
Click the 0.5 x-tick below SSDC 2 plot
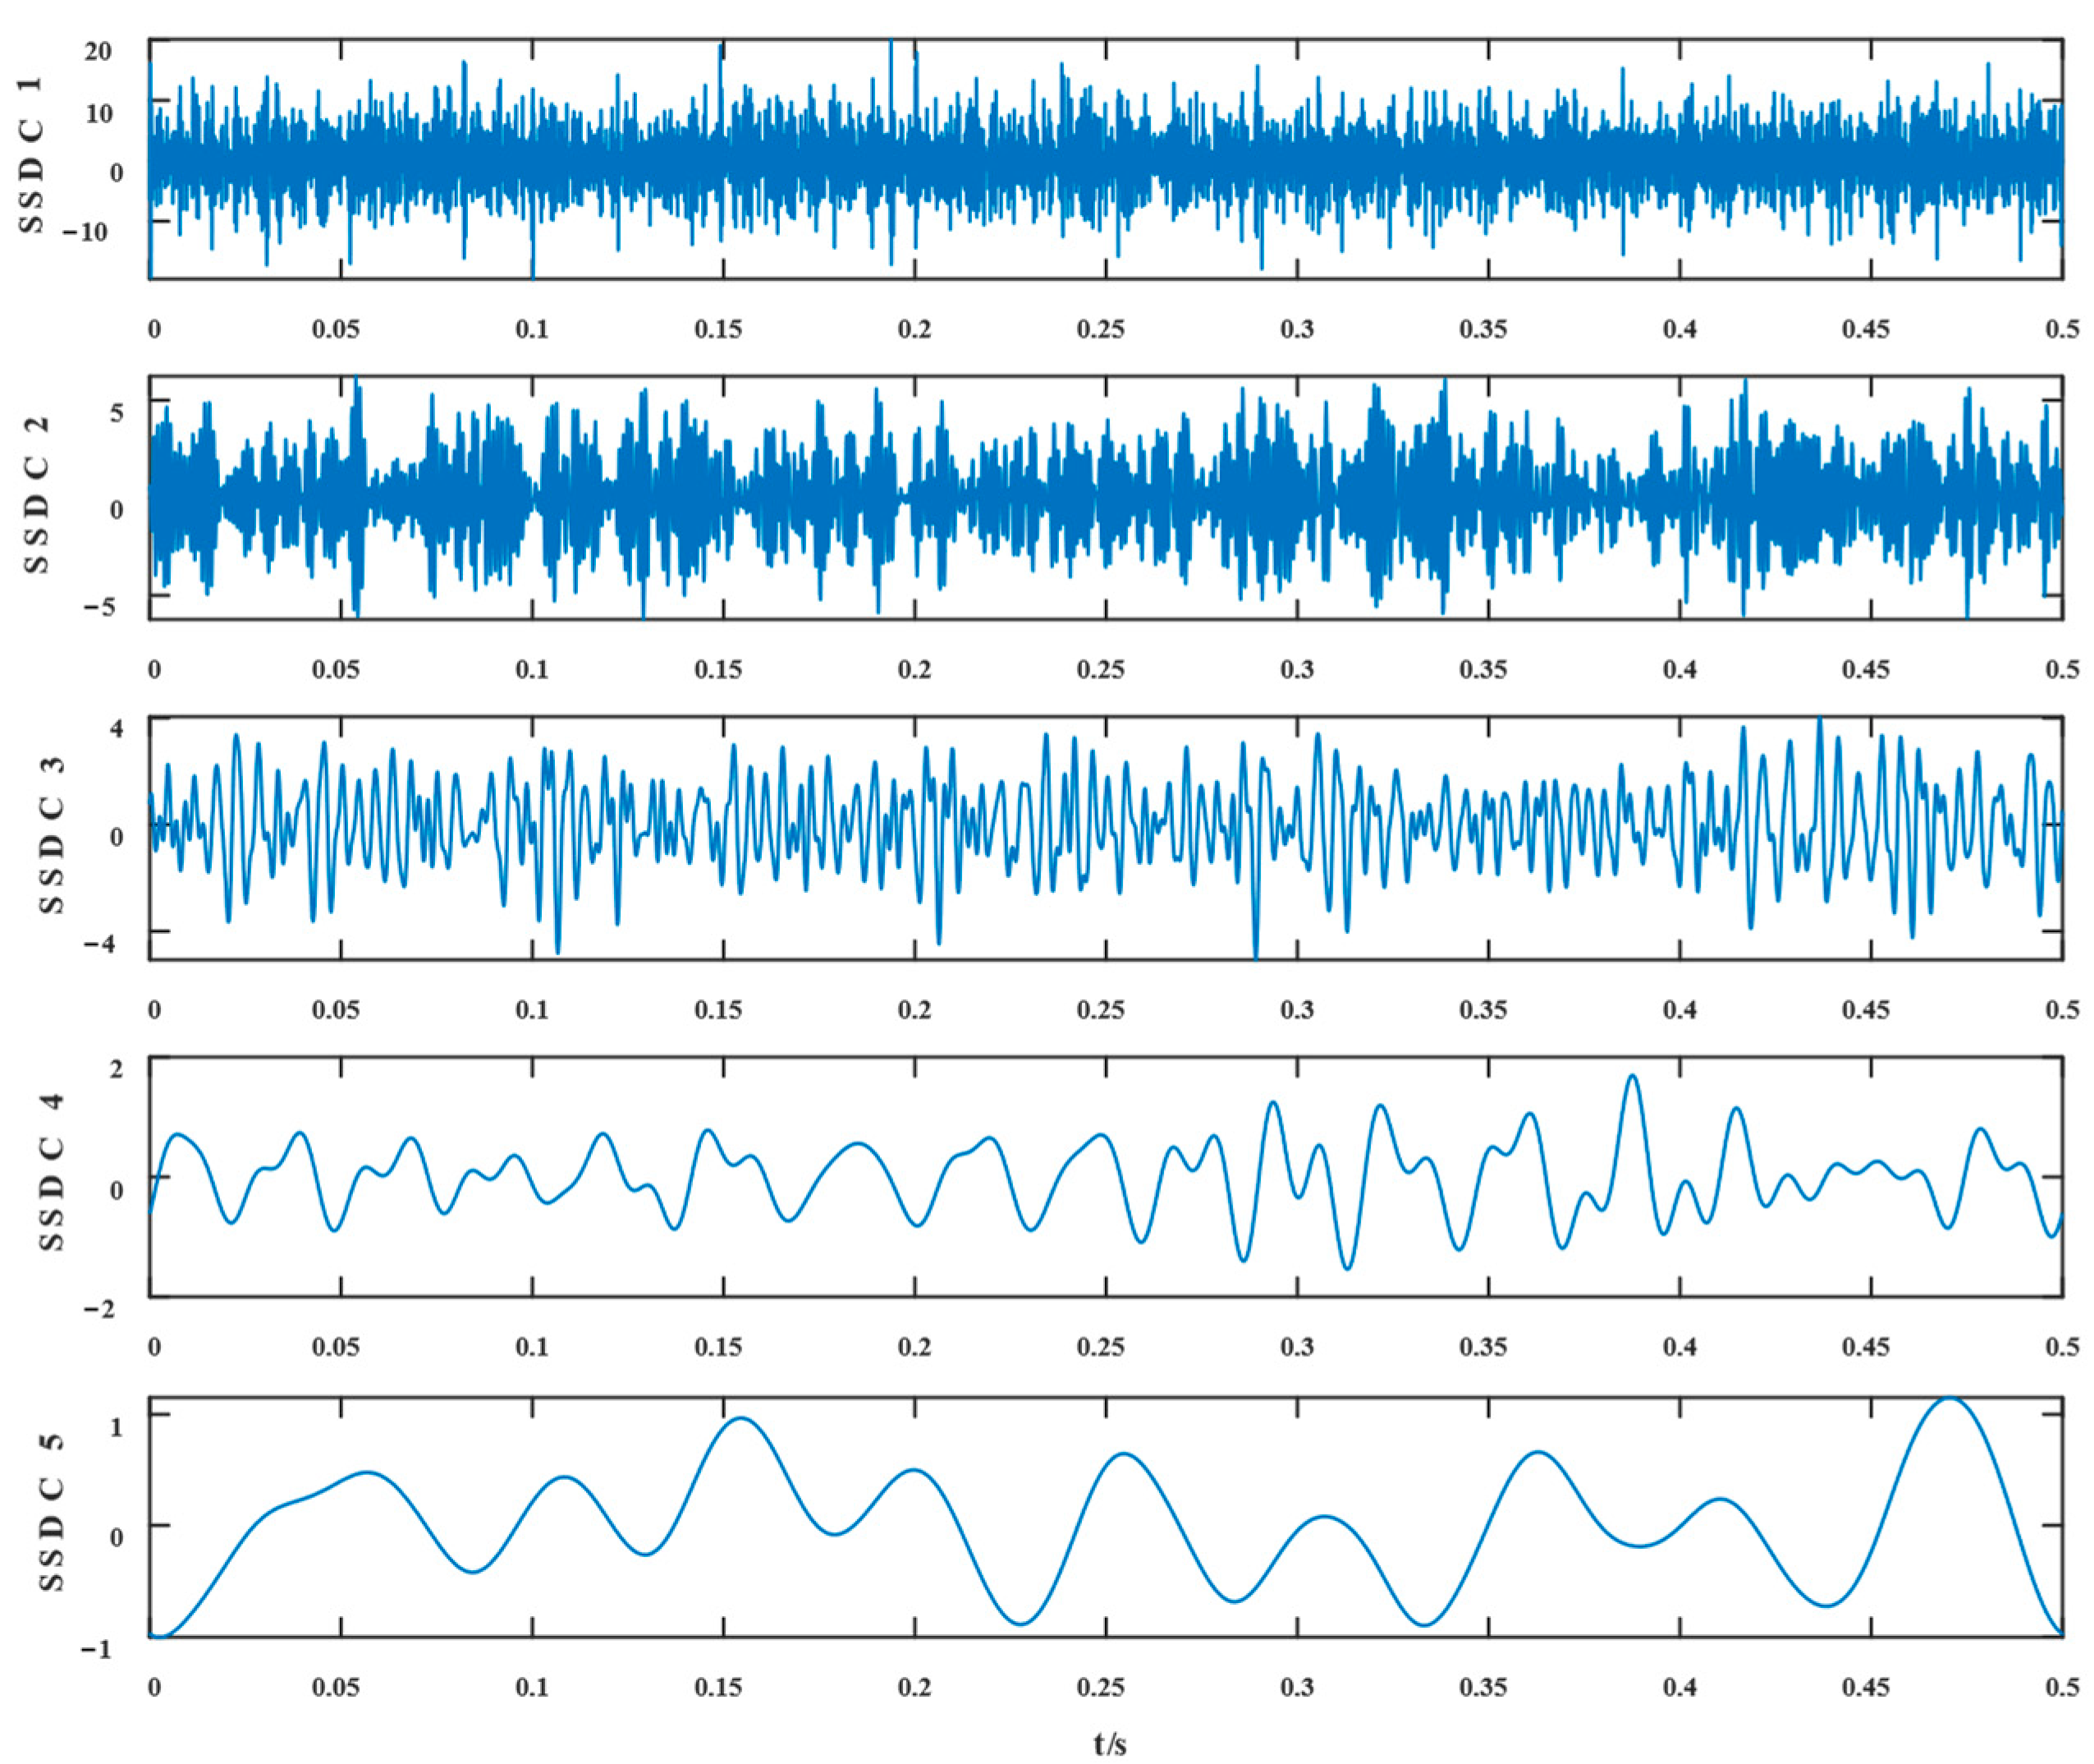(x=2063, y=670)
